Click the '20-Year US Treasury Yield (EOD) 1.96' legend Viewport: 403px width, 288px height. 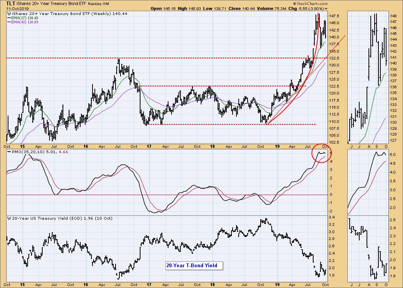53,218
